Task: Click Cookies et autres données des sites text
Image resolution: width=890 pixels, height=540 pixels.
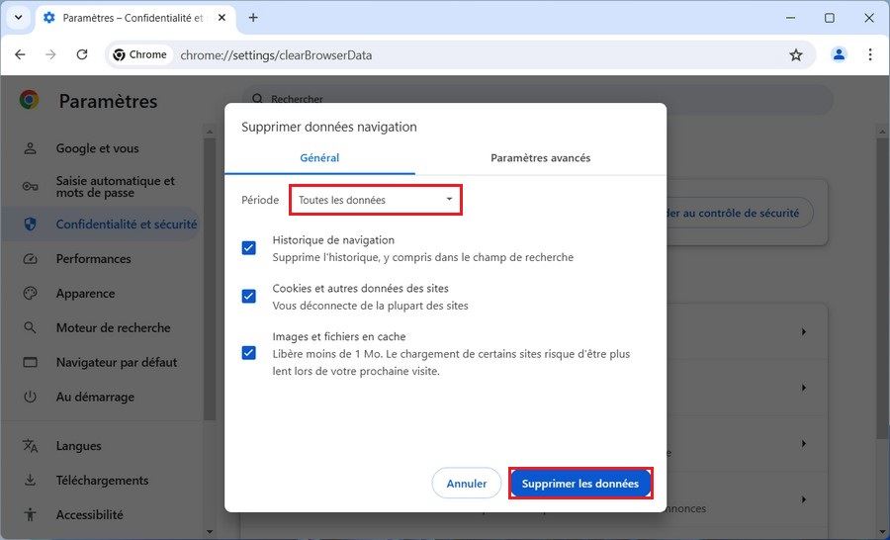Action: coord(360,289)
